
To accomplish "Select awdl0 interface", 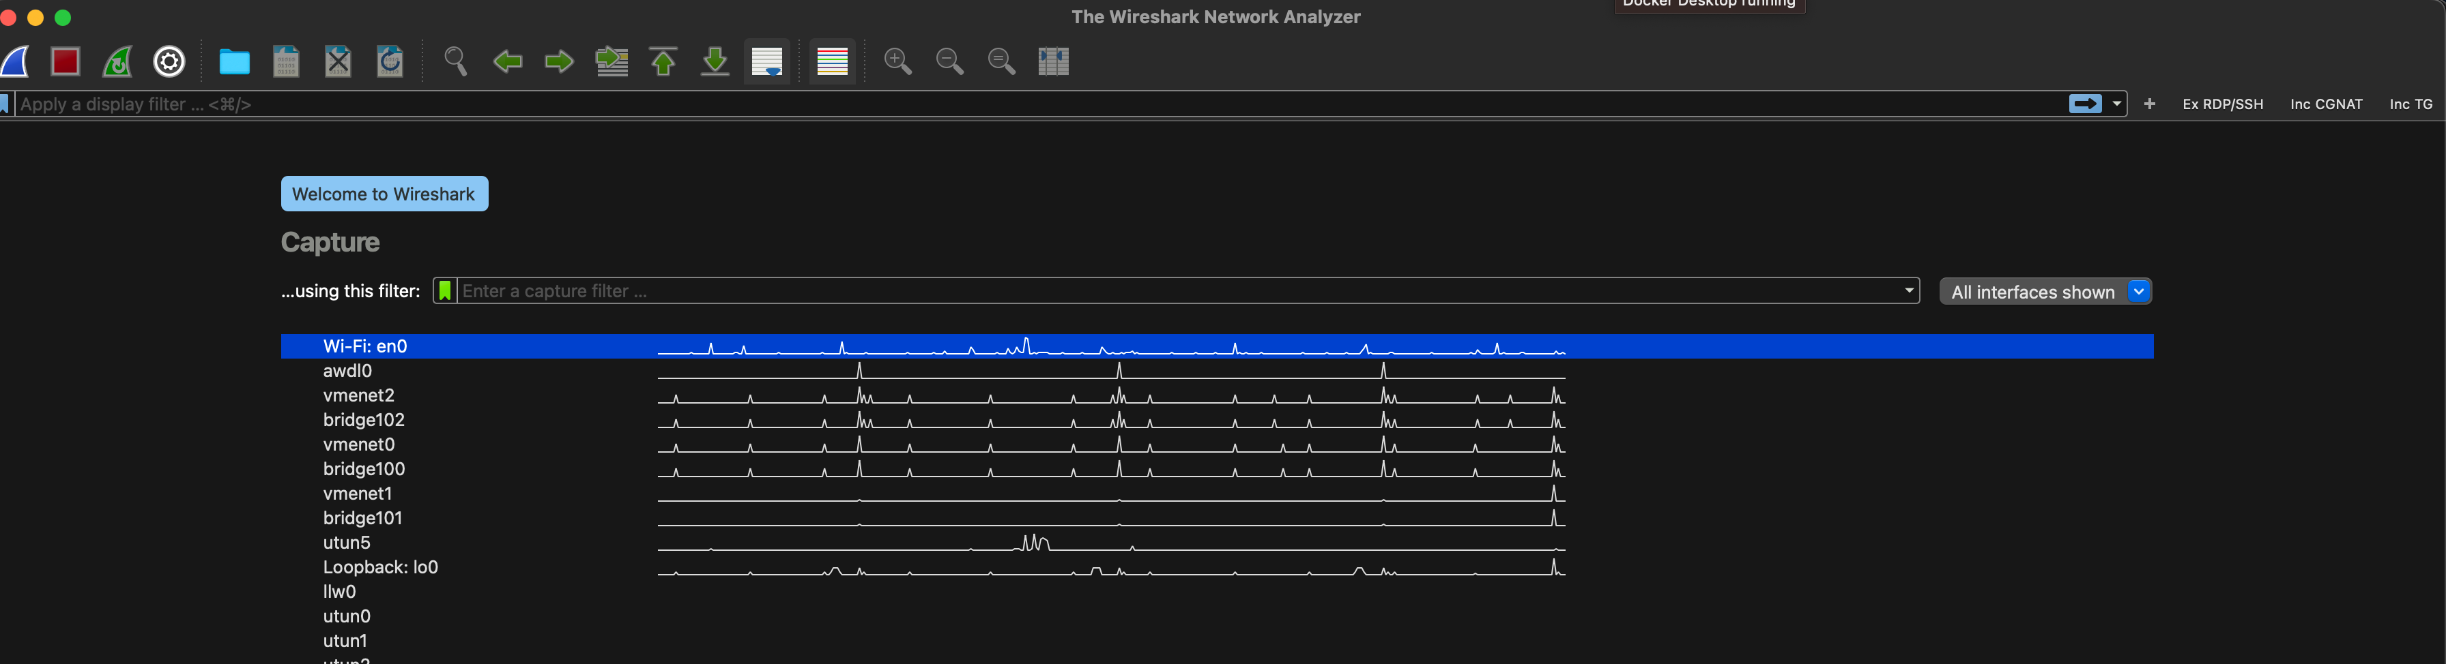I will pos(1218,371).
